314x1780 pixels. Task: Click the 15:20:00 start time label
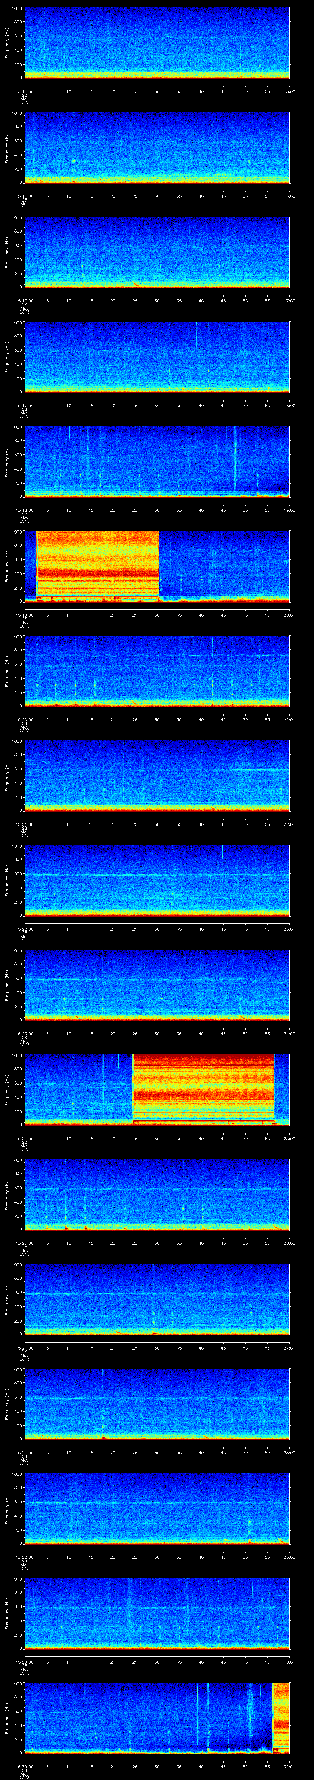tap(24, 719)
